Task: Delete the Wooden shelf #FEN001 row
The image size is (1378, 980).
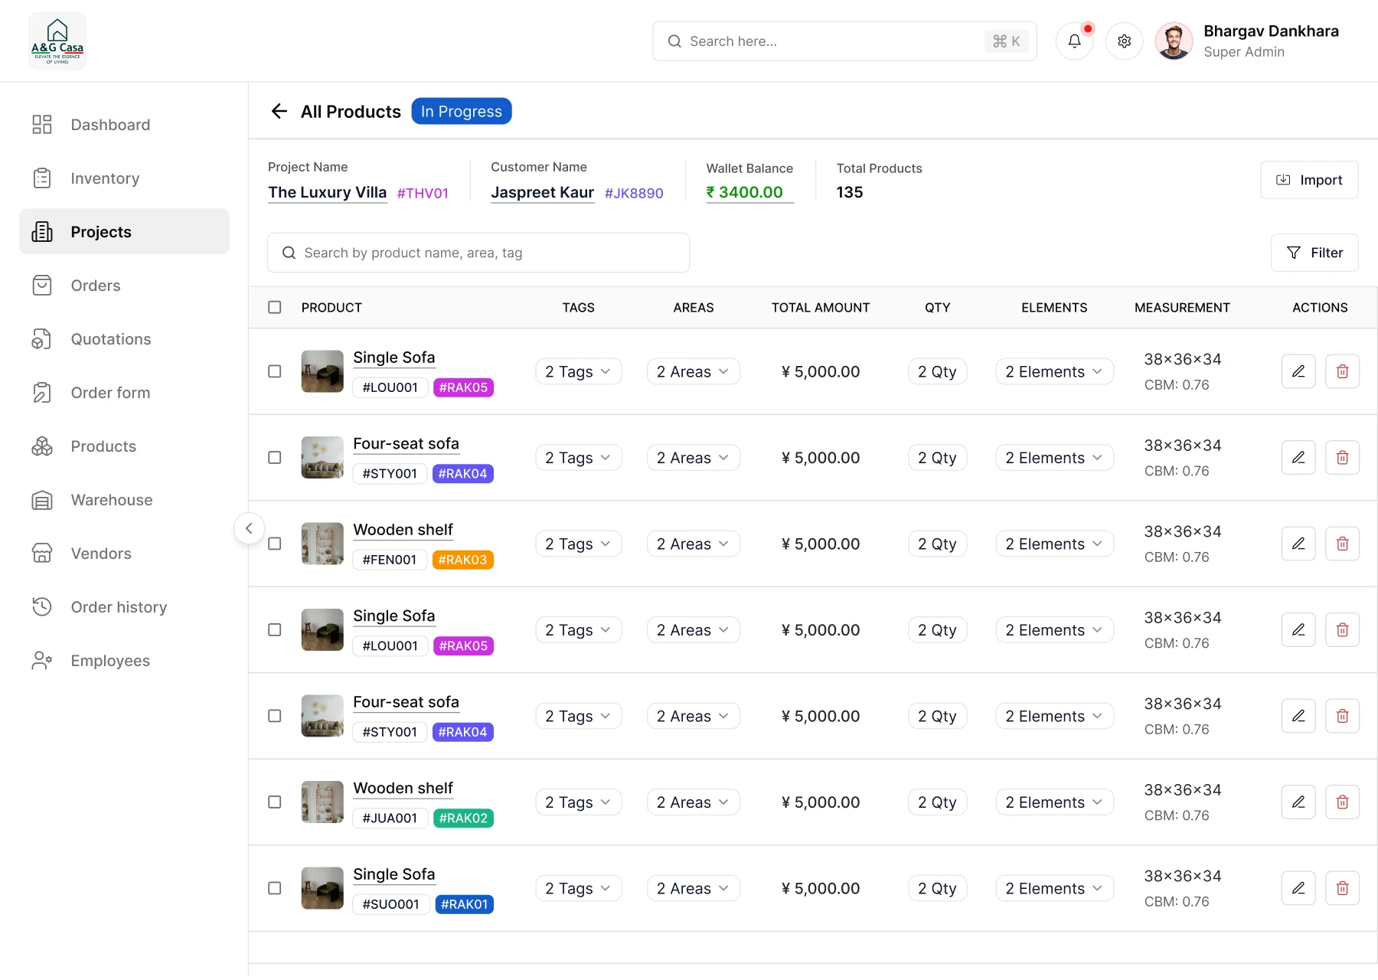Action: tap(1342, 544)
